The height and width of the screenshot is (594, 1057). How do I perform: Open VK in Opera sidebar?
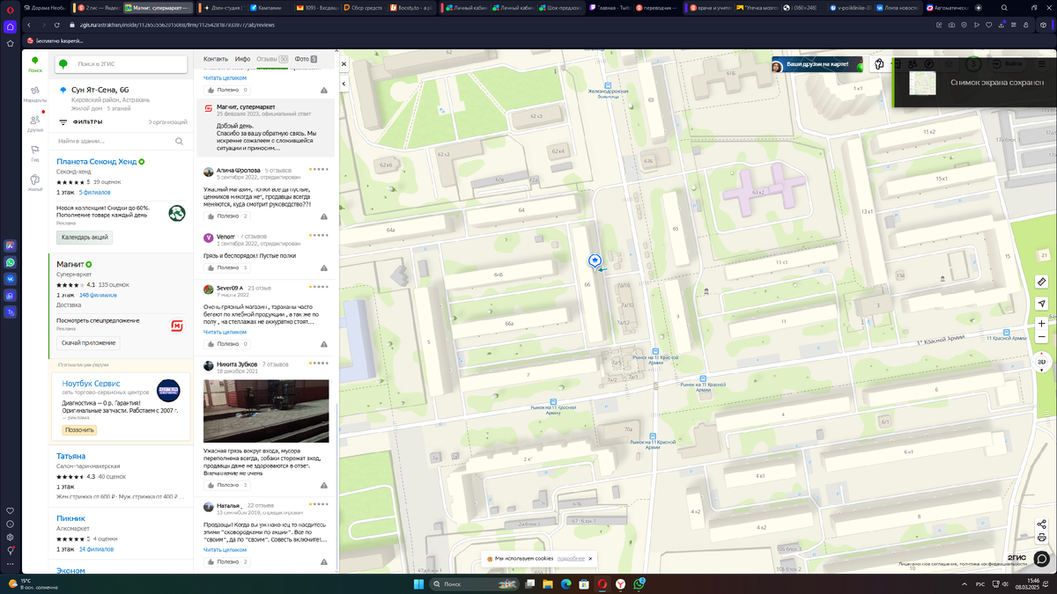(11, 279)
